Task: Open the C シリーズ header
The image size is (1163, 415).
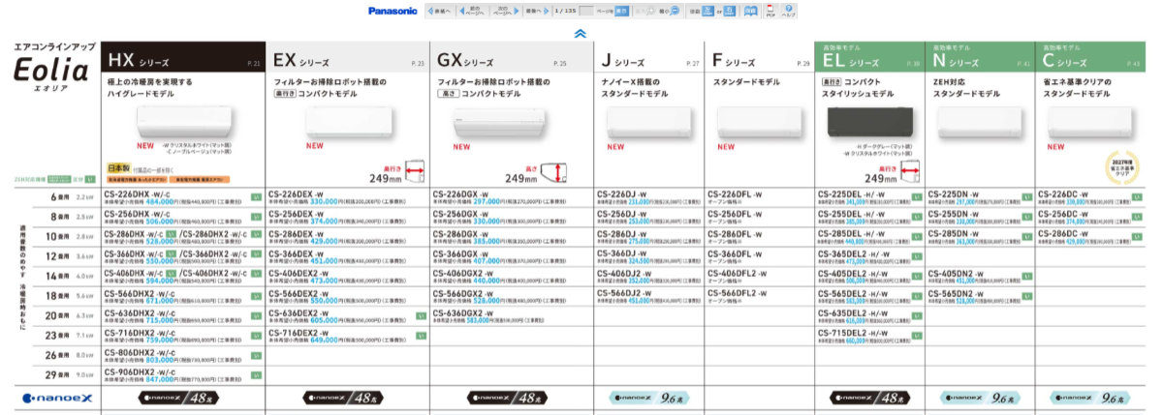Action: pos(1088,57)
